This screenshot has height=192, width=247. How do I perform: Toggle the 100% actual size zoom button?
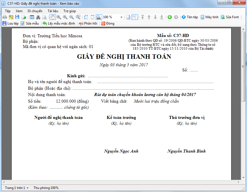point(99,17)
